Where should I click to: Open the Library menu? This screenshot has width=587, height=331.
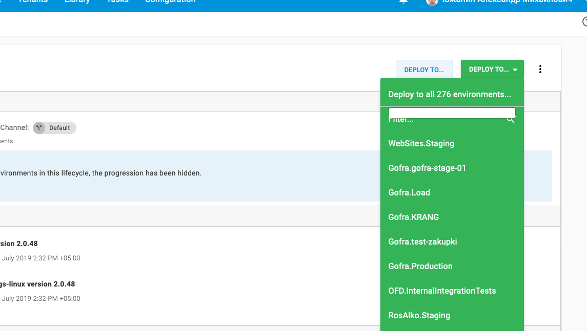(x=77, y=2)
